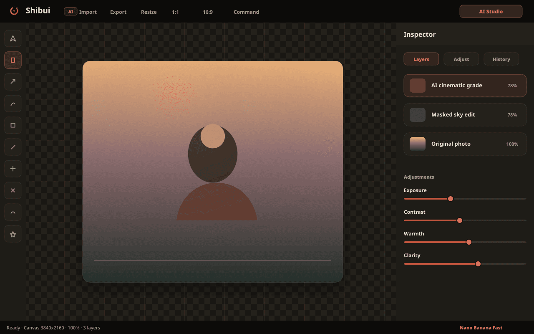Switch to the Adjust tab
534x334 pixels.
(461, 59)
